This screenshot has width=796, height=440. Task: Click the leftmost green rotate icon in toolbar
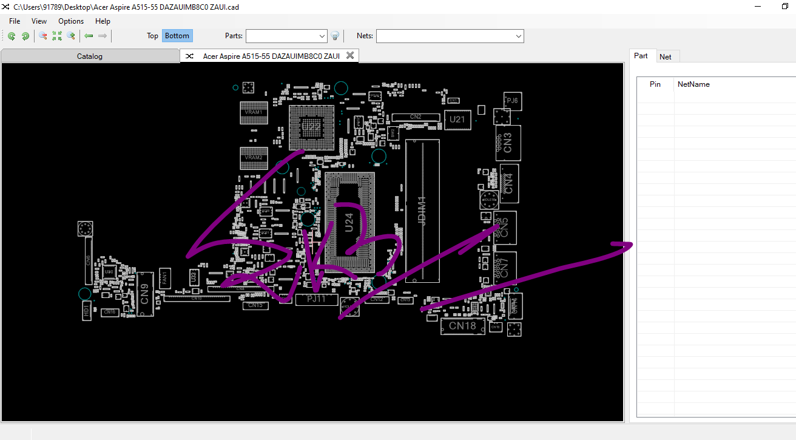12,36
